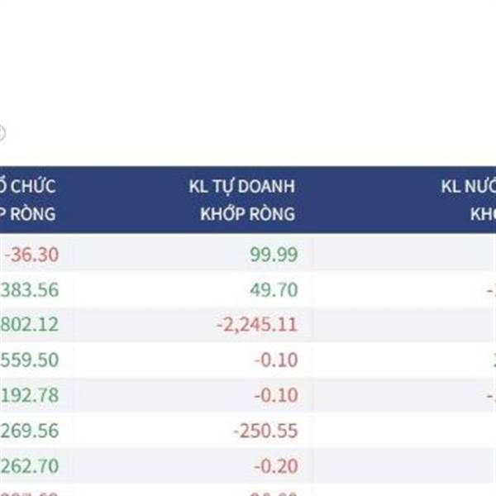Image resolution: width=496 pixels, height=496 pixels.
Task: Click the 559.50 cell
Action: point(30,360)
